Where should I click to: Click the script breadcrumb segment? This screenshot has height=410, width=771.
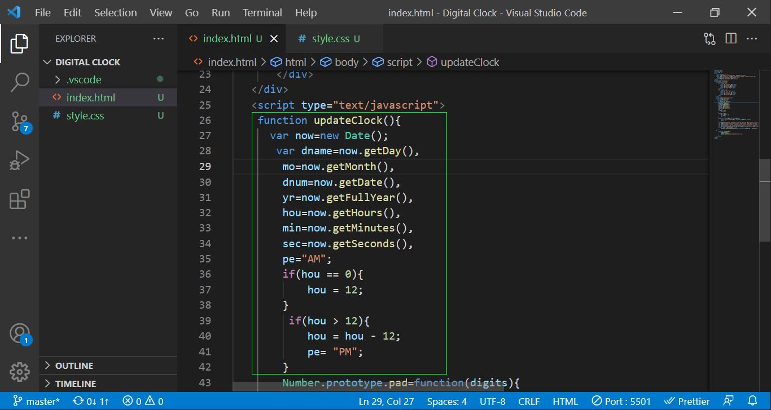pyautogui.click(x=392, y=62)
